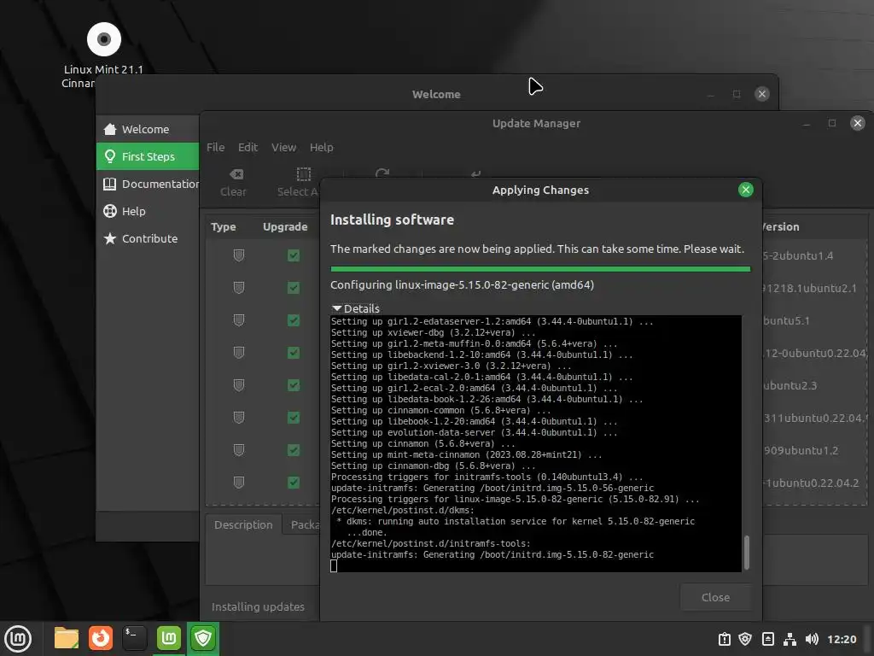The height and width of the screenshot is (656, 874).
Task: Open the Edit menu in Update Manager
Action: point(248,147)
